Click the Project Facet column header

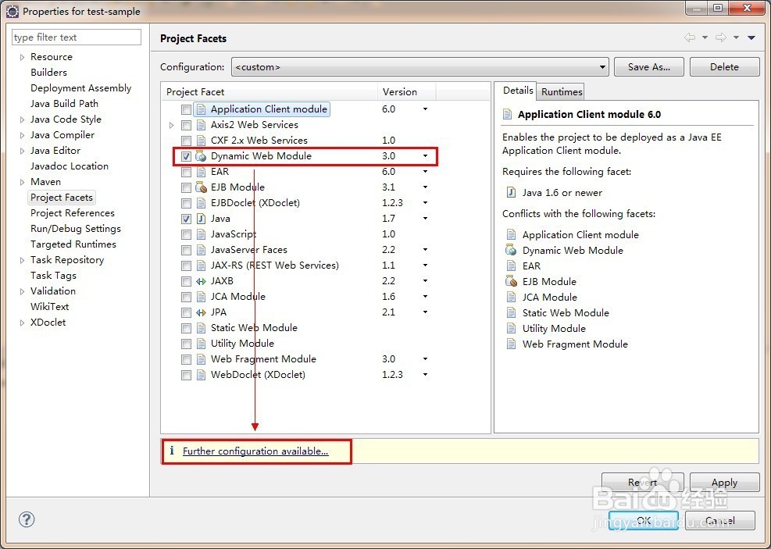269,92
